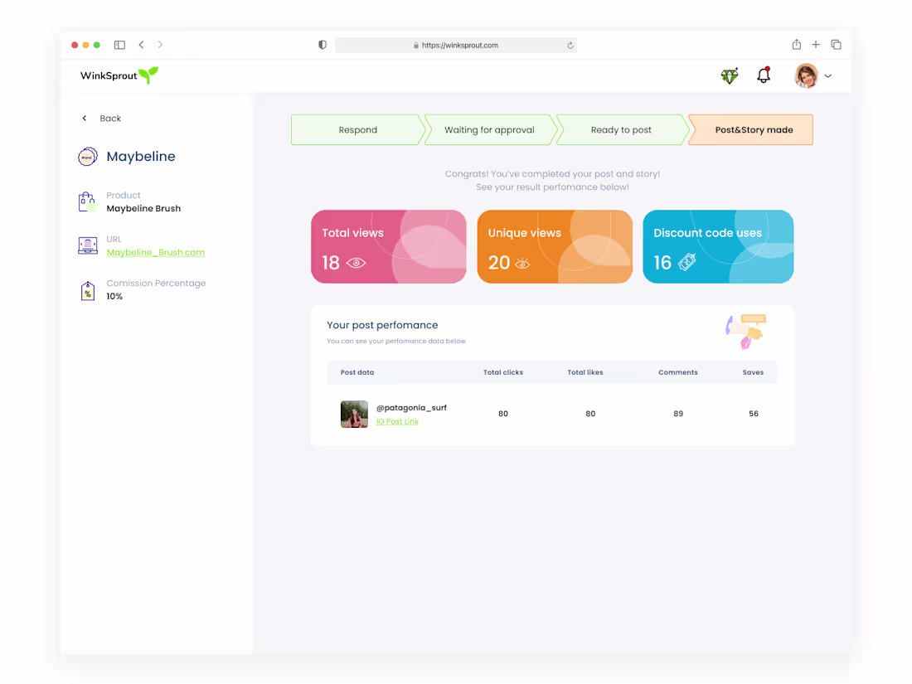This screenshot has width=912, height=684.
Task: Click the Saves column header
Action: 753,372
